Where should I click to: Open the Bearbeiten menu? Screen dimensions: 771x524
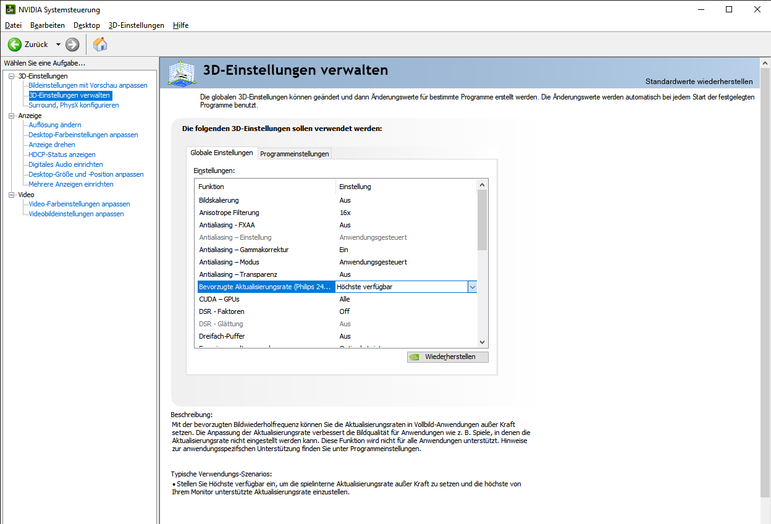[48, 25]
